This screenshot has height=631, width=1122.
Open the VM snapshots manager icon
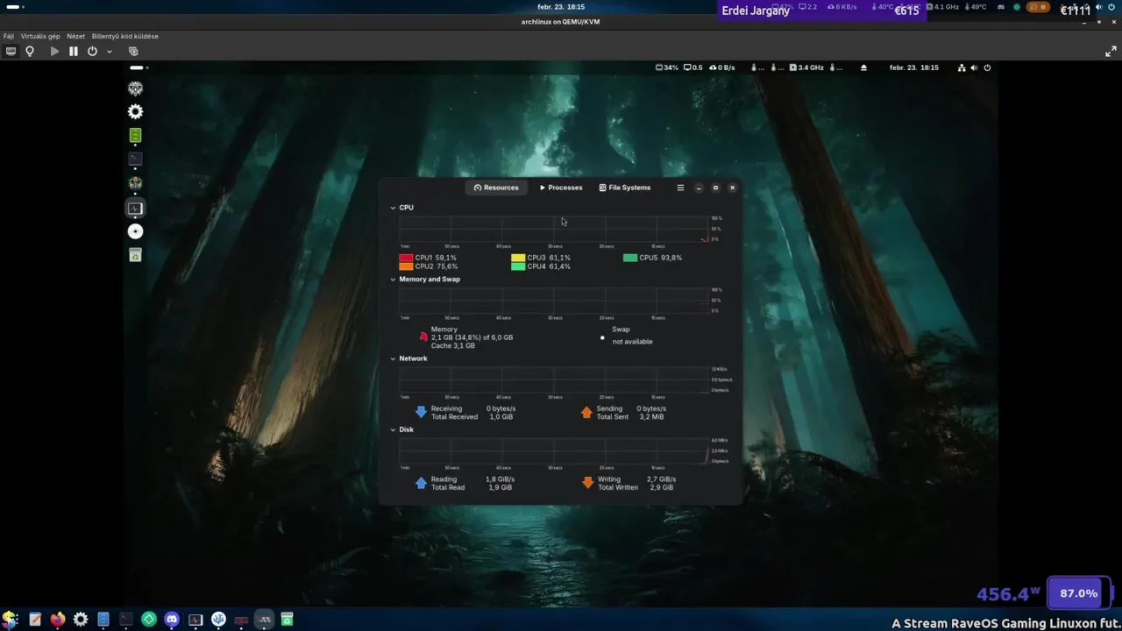click(133, 52)
